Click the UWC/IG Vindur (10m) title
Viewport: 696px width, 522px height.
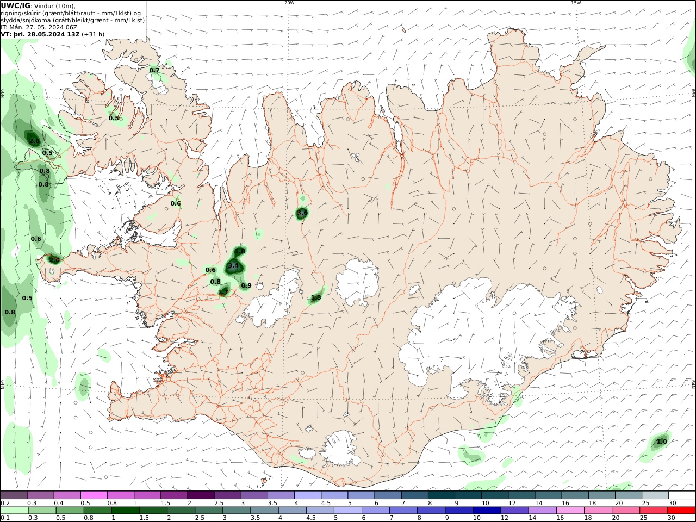click(38, 5)
